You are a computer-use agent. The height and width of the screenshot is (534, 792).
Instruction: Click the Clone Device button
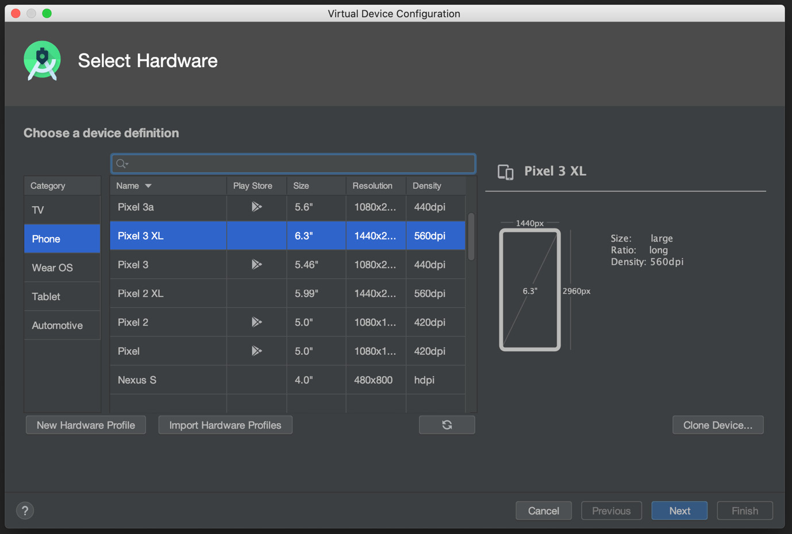point(718,425)
